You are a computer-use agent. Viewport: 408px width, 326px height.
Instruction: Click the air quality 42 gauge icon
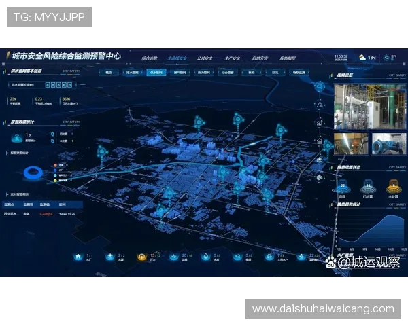click(387, 57)
